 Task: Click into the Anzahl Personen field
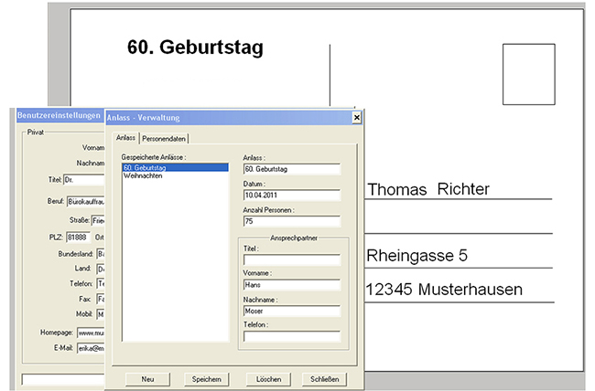[291, 220]
